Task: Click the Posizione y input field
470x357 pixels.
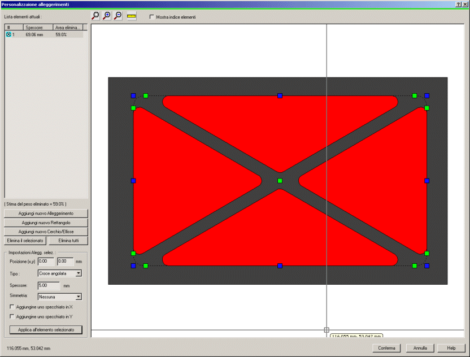Action: 66,262
